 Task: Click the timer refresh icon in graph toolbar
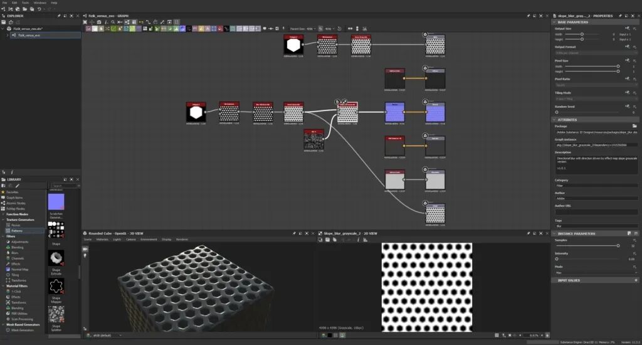tap(339, 29)
